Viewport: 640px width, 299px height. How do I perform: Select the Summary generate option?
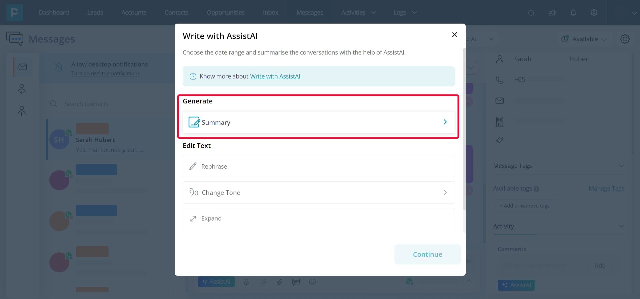(x=318, y=122)
